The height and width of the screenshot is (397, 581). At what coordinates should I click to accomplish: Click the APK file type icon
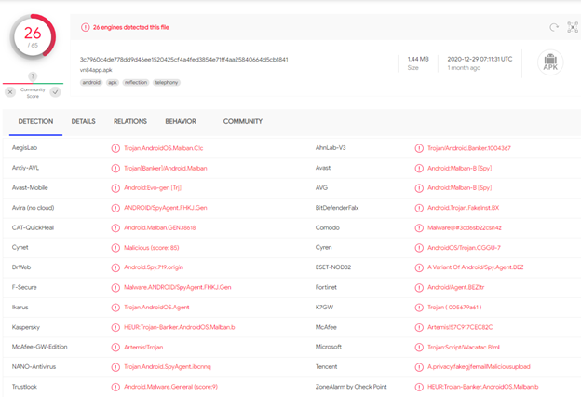pyautogui.click(x=550, y=62)
